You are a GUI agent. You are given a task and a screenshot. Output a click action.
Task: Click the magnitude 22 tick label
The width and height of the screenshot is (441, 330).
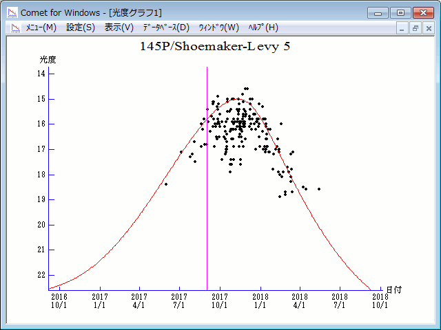tap(41, 275)
